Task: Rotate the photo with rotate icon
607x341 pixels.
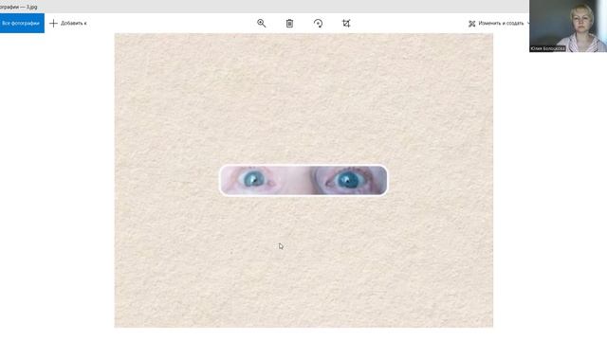Action: [x=318, y=24]
